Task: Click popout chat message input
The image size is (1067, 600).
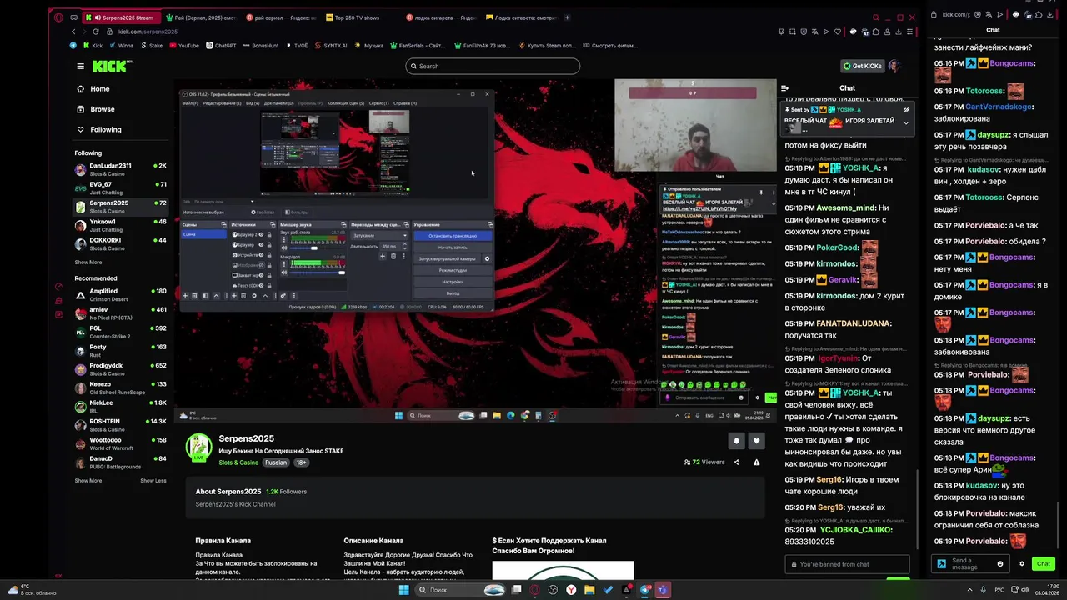Action: click(x=969, y=564)
